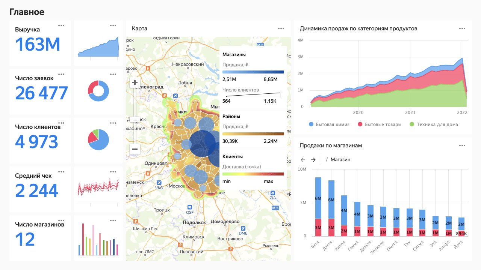Zoom out on the map with the minus button

(135, 149)
